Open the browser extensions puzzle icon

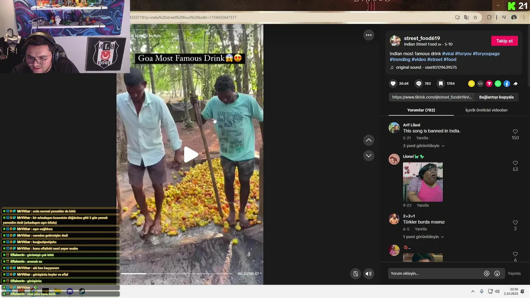coord(489,17)
